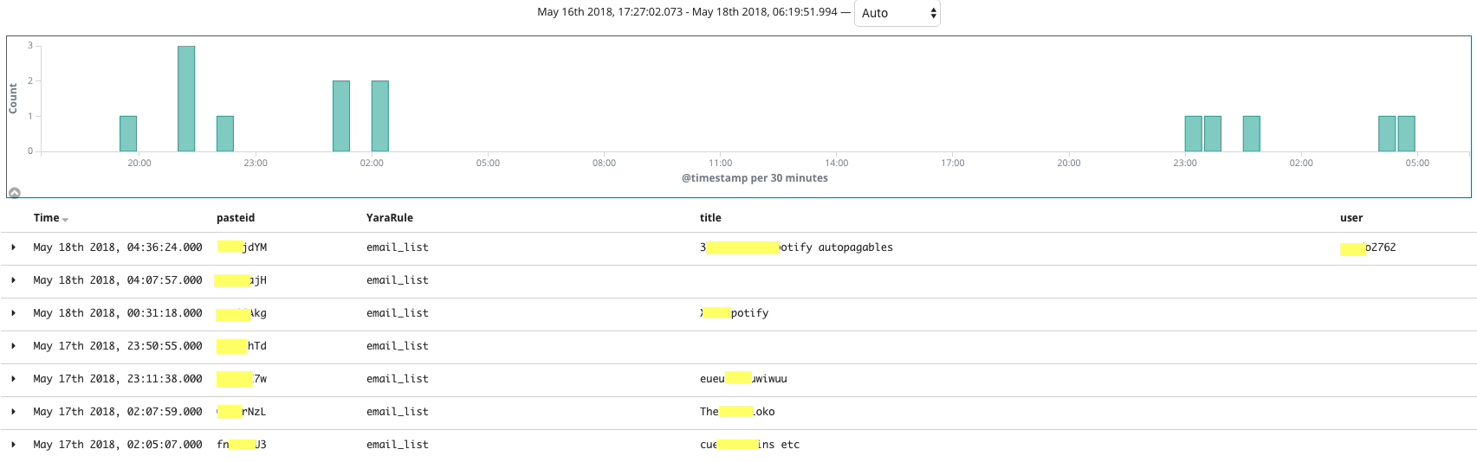The image size is (1477, 462).
Task: Click the pasteid column header
Action: [x=236, y=218]
